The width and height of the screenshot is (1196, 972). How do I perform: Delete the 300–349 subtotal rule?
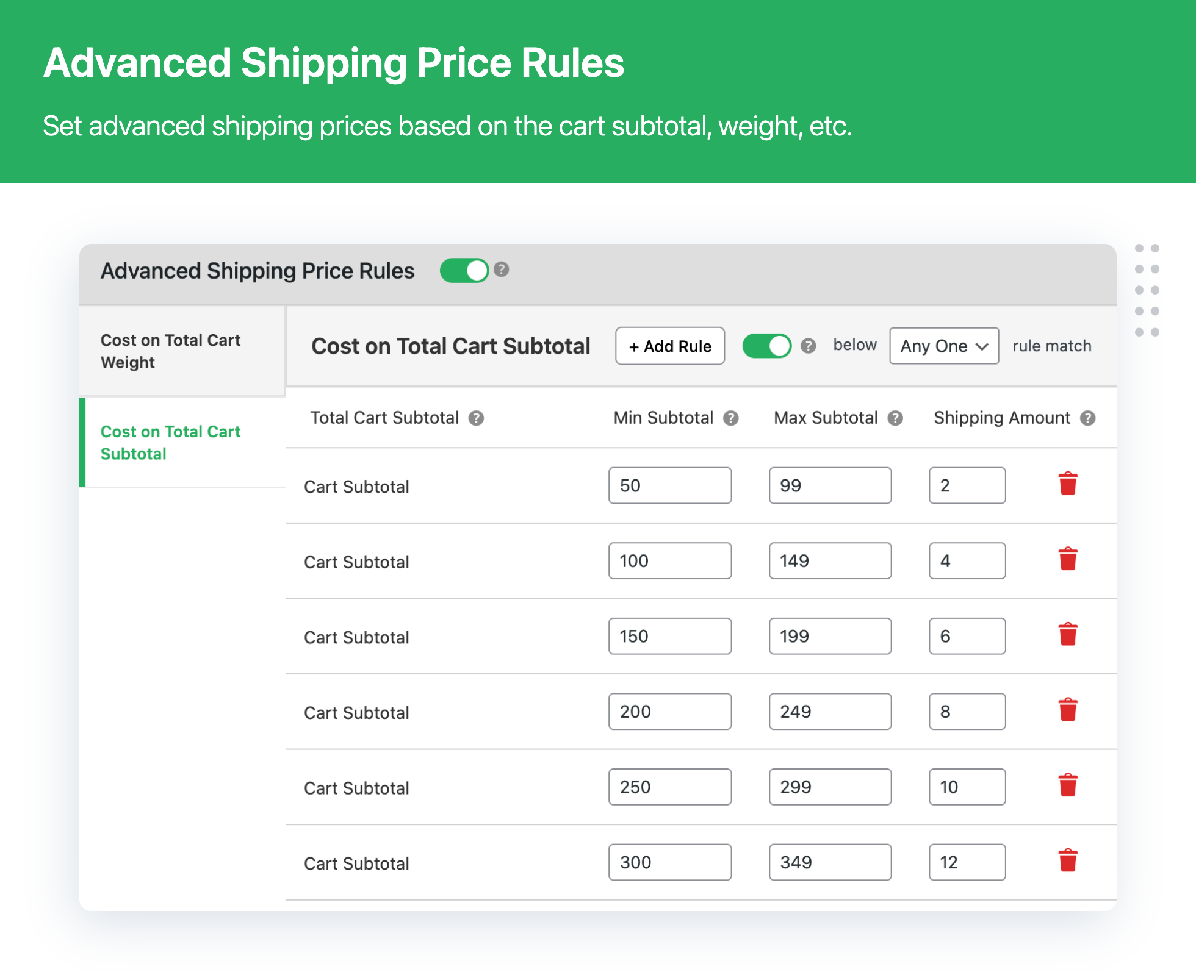click(1067, 861)
